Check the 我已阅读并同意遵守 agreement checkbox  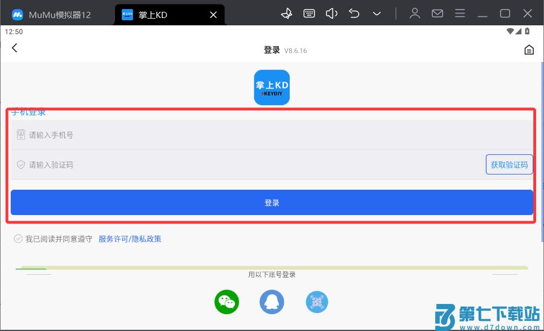click(x=18, y=239)
